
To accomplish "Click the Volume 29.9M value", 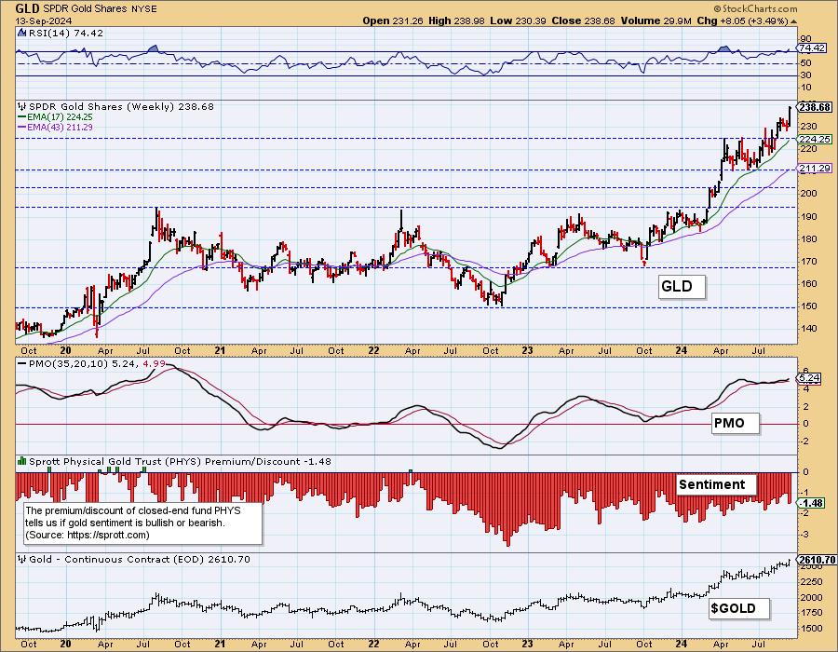I will tap(656, 20).
